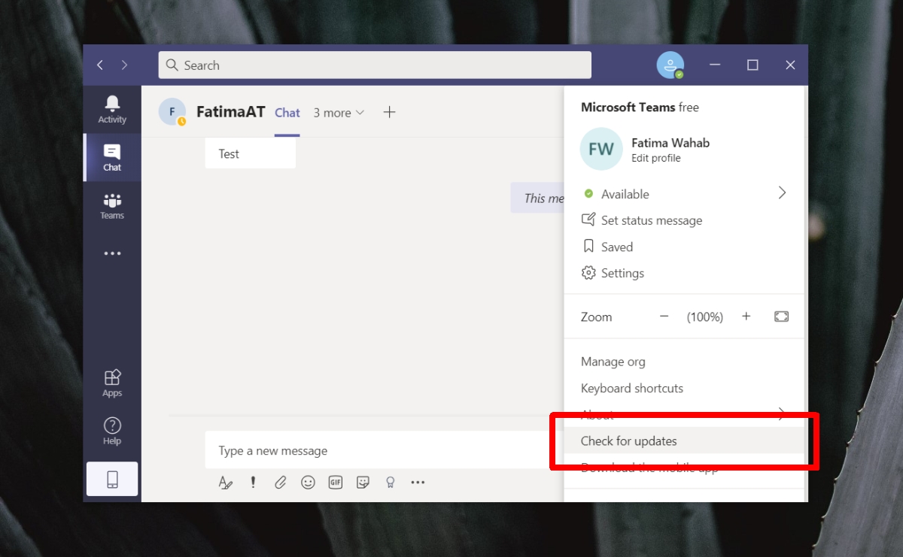
Task: Open the emoji picker
Action: 308,483
